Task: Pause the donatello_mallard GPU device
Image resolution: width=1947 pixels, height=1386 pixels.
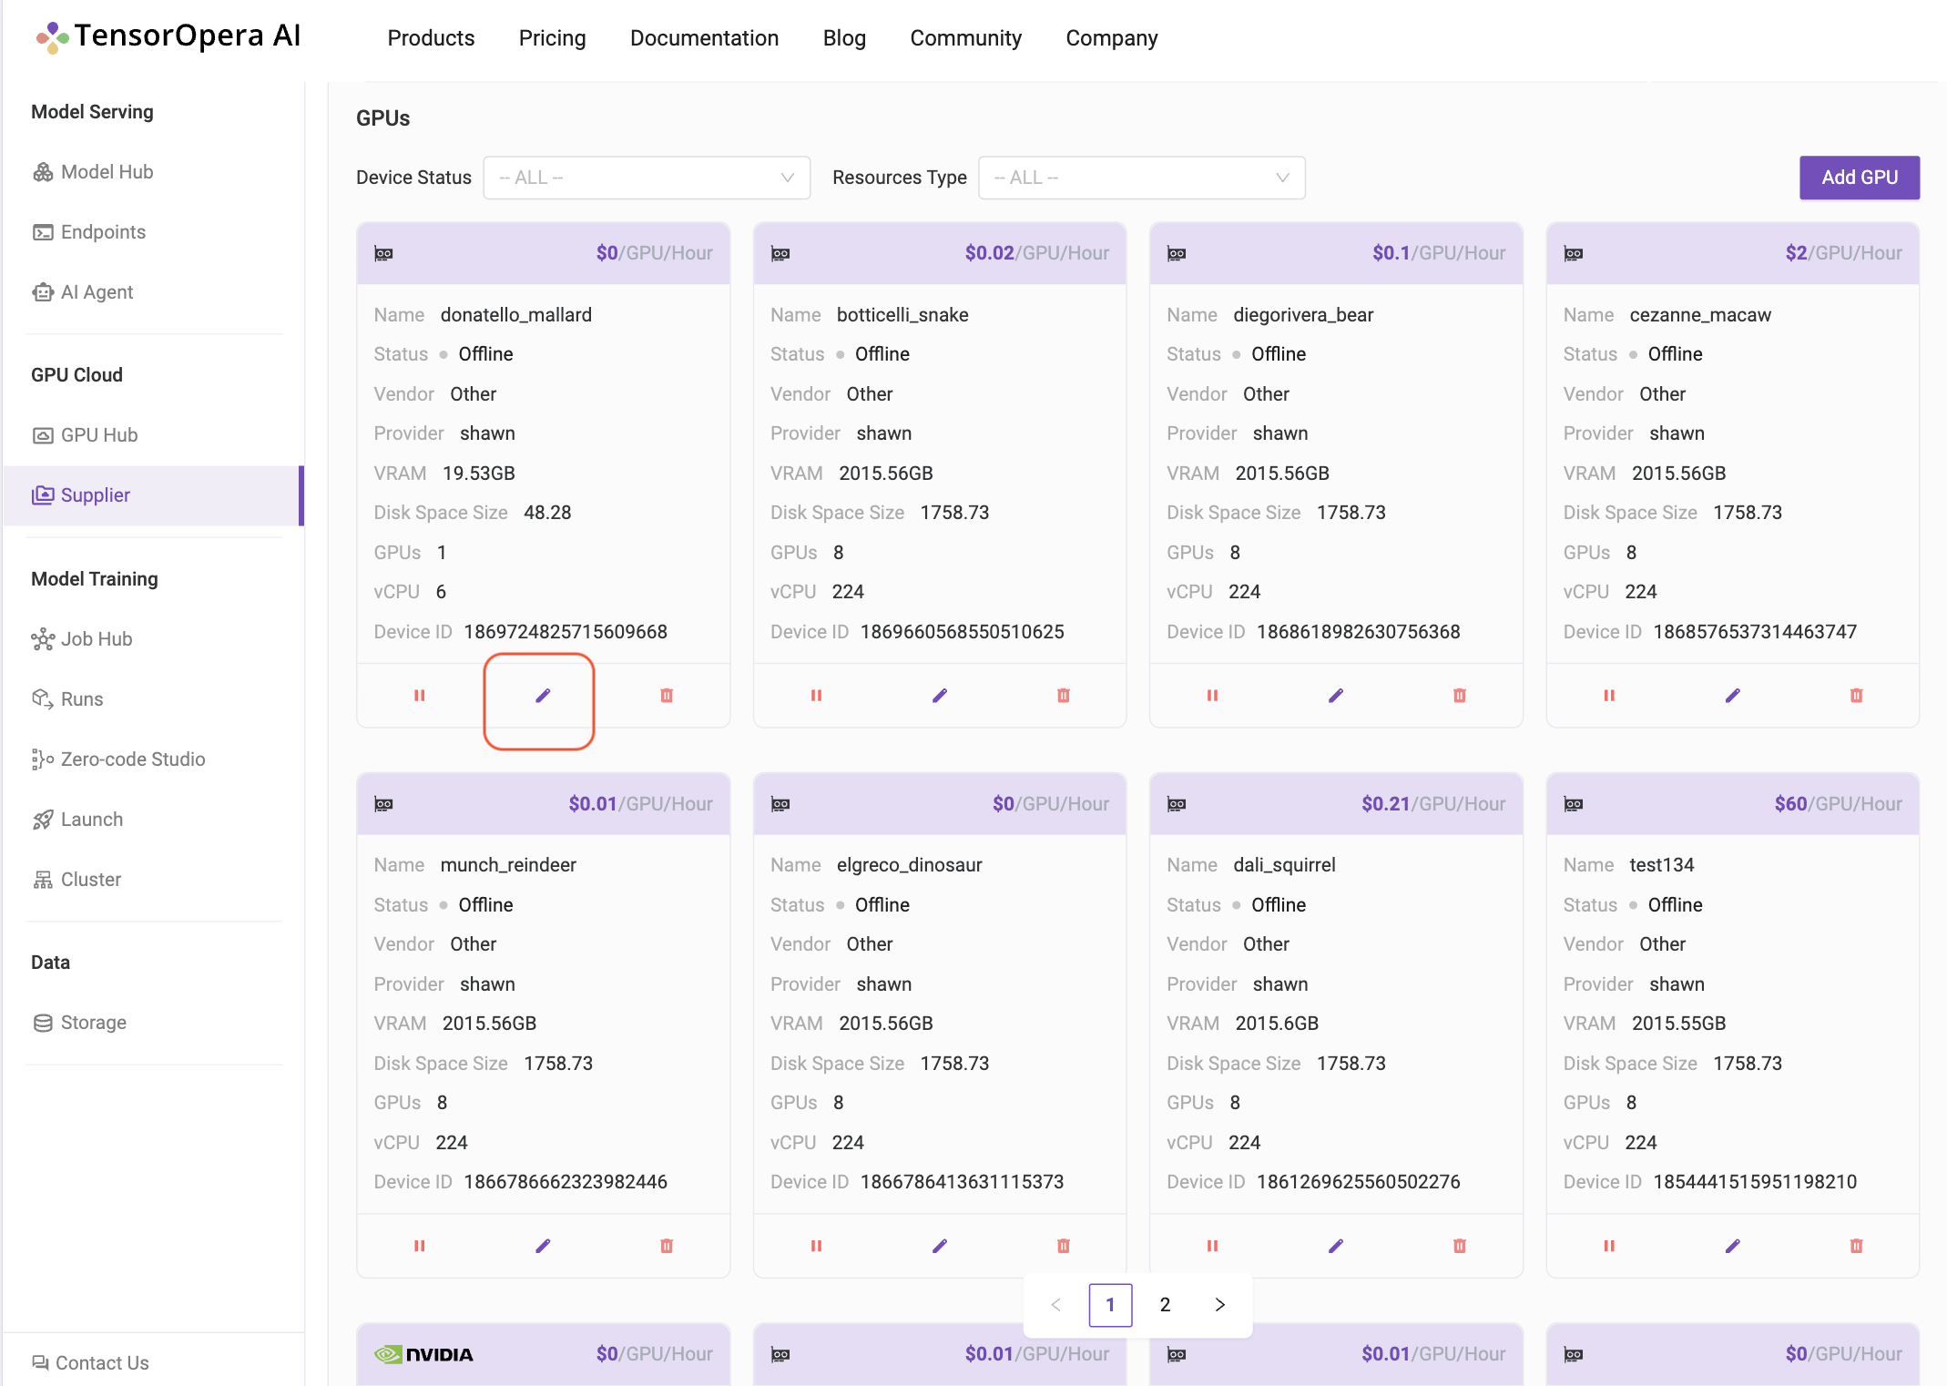Action: (x=420, y=696)
